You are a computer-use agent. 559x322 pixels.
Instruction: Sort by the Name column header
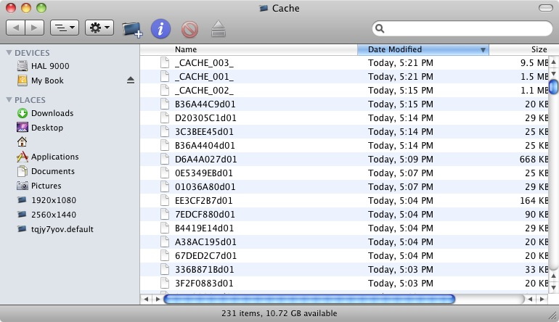[186, 49]
